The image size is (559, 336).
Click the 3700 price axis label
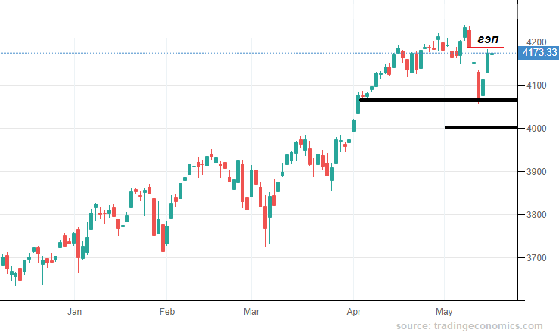click(536, 258)
